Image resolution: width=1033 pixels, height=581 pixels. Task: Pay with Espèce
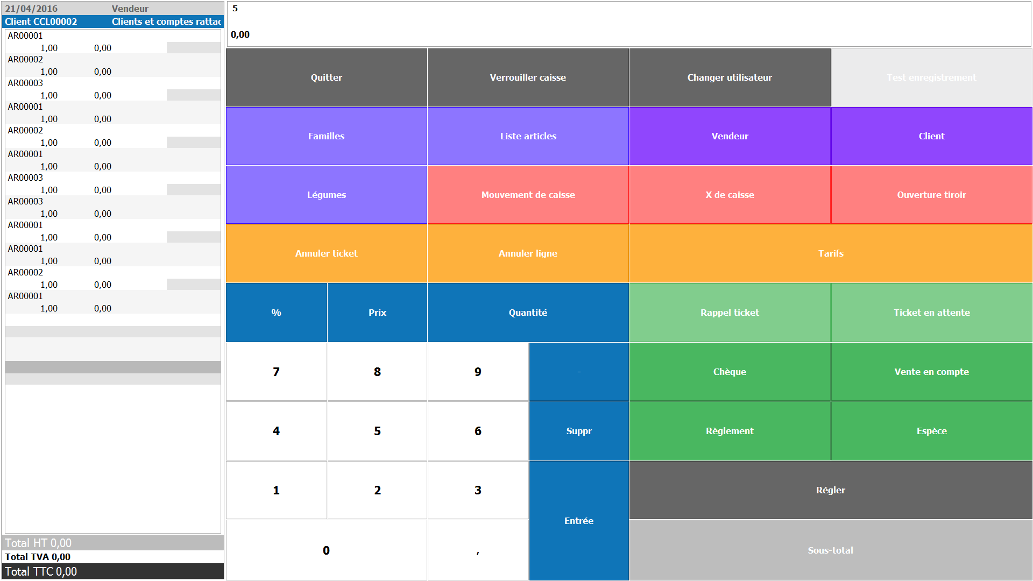(x=931, y=431)
